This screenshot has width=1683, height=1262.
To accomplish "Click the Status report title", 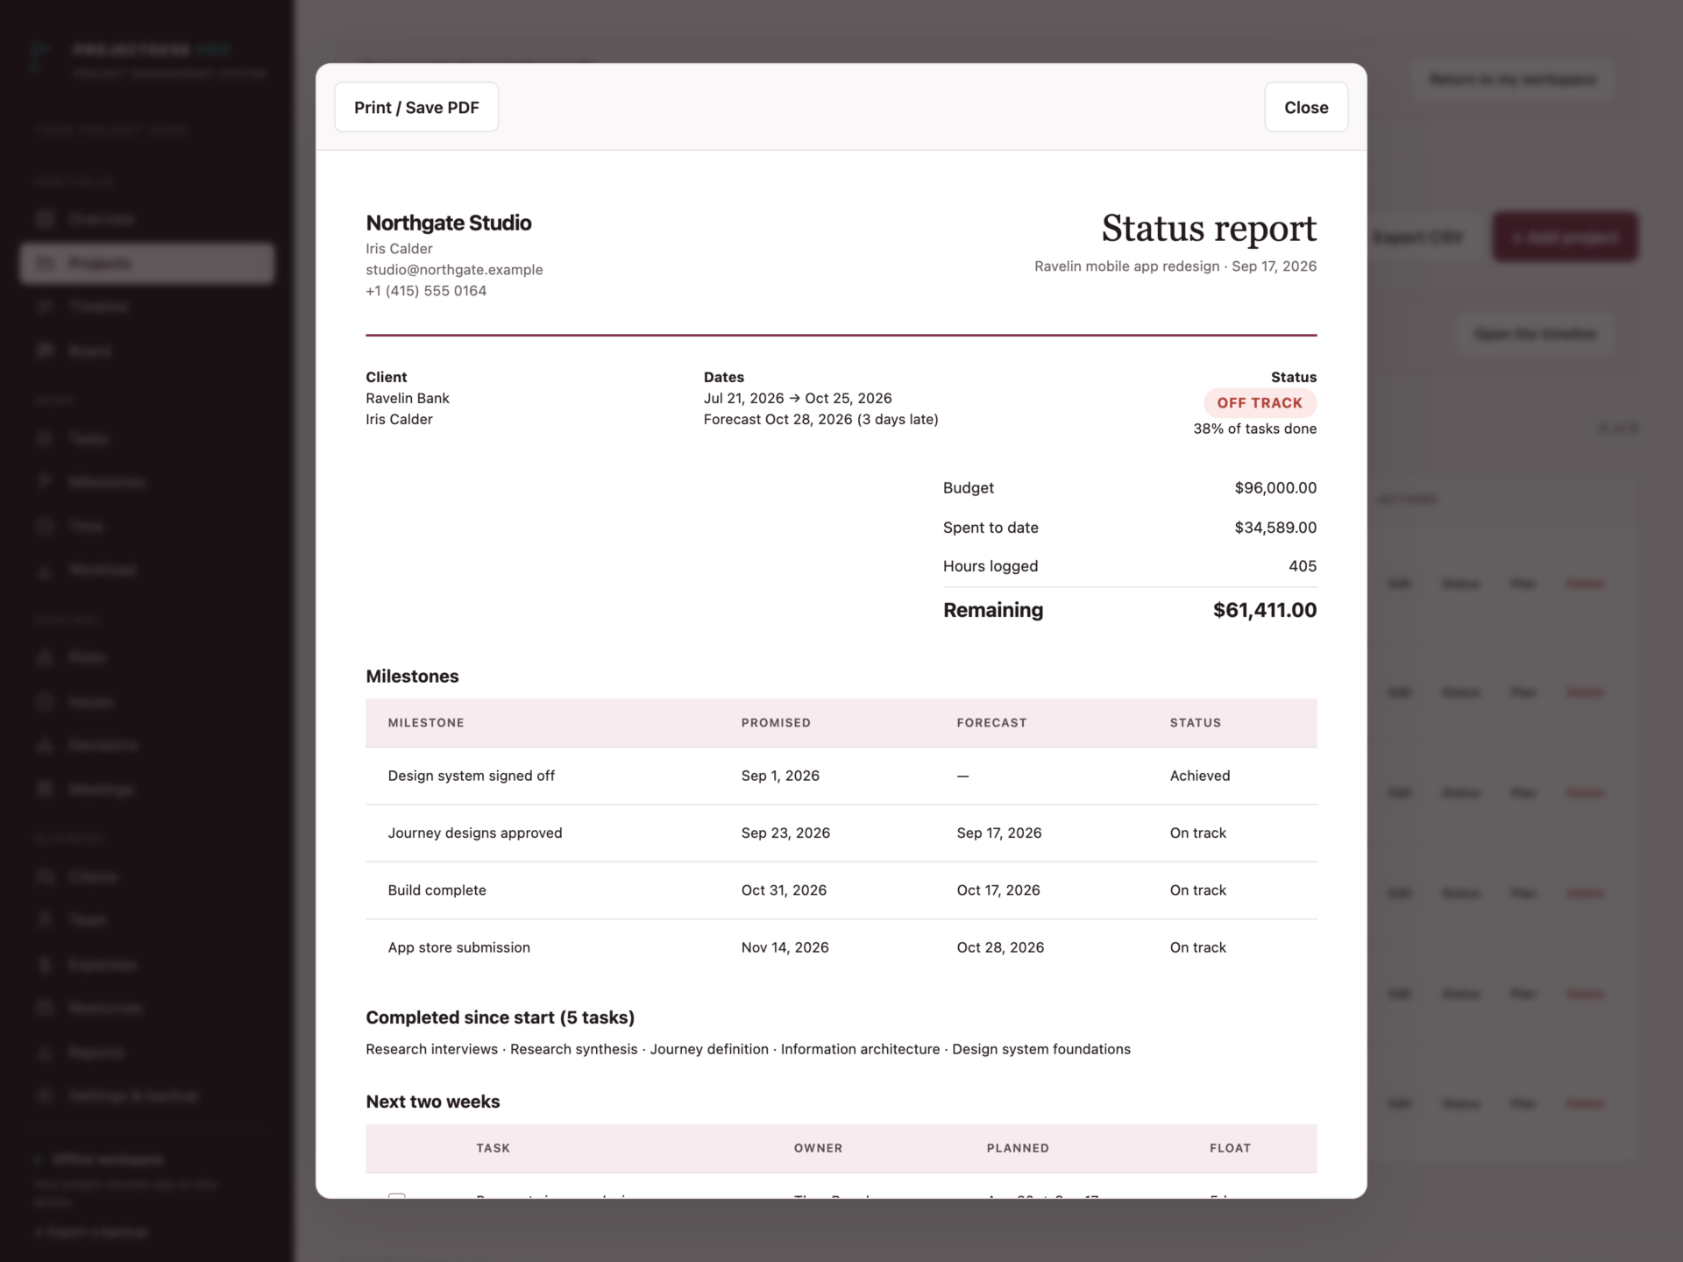I will [x=1209, y=229].
